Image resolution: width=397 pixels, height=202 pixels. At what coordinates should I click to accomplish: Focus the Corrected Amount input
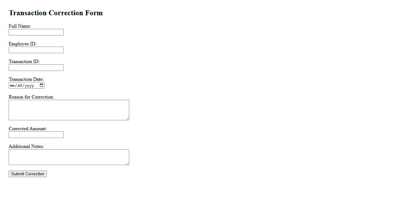click(x=36, y=135)
